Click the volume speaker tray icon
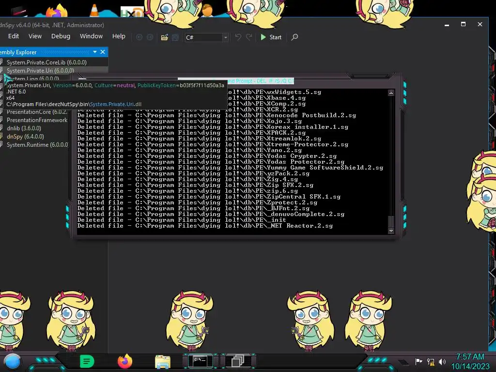The height and width of the screenshot is (372, 496). (x=442, y=361)
